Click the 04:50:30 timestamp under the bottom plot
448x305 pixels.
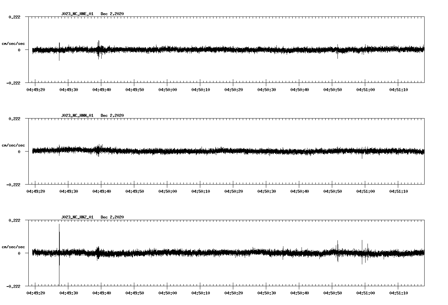(x=267, y=292)
